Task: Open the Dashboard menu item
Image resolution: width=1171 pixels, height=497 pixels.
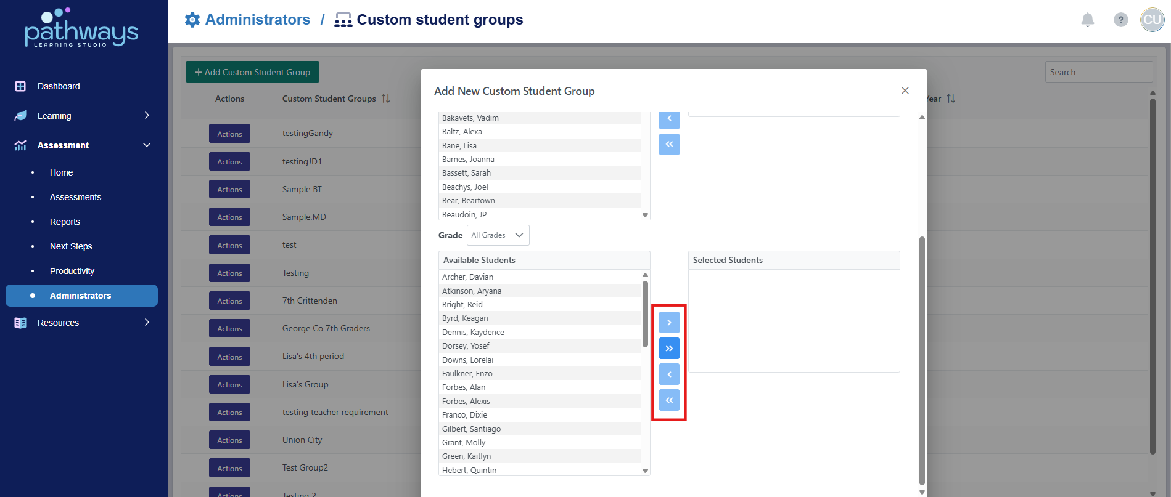Action: pyautogui.click(x=59, y=86)
